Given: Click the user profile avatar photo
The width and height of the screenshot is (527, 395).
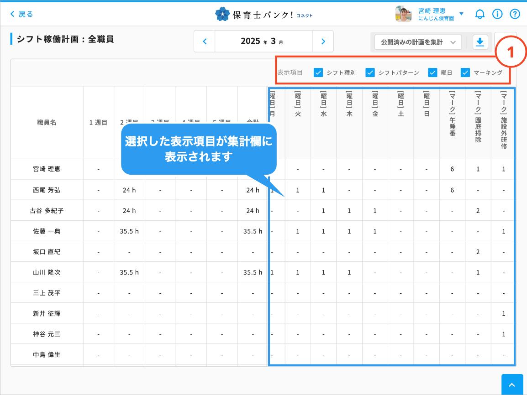Looking at the screenshot, I should pos(403,14).
